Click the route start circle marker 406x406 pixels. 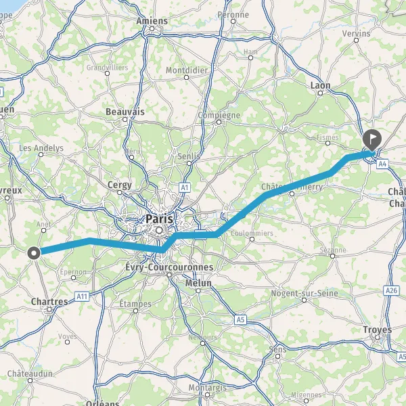[x=34, y=253]
